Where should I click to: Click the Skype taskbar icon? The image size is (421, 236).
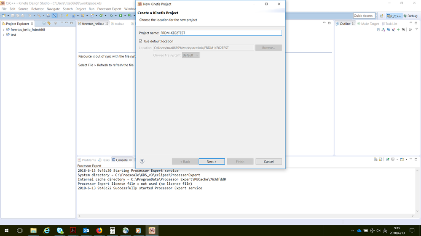coord(60,231)
